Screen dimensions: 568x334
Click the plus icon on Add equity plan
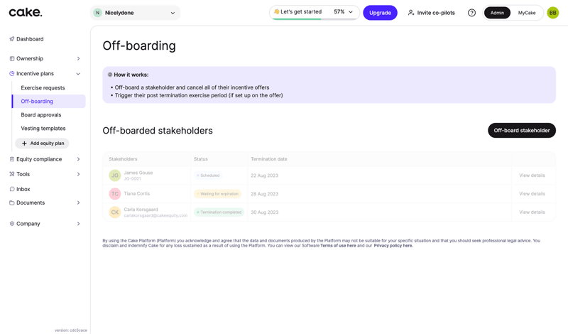[24, 144]
